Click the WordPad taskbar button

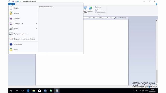tap(57, 91)
